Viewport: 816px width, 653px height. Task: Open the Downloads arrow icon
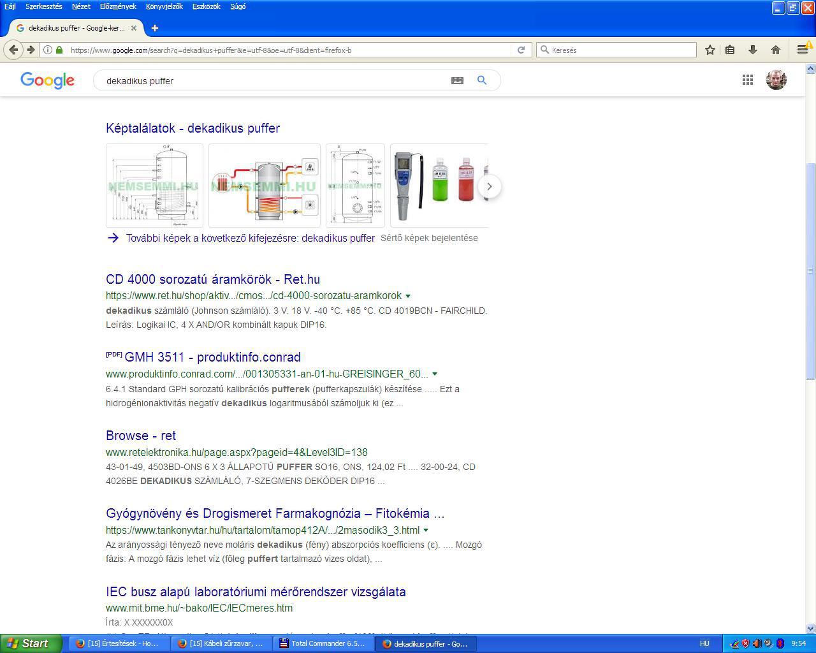(752, 50)
